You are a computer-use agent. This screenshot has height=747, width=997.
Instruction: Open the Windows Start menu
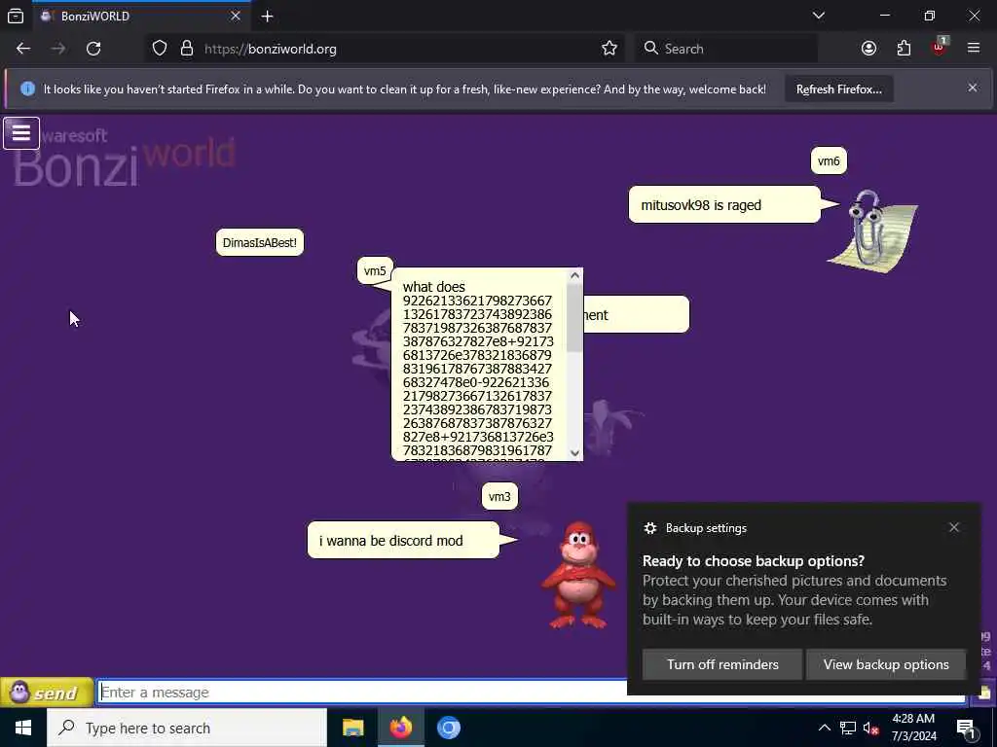coord(23,728)
